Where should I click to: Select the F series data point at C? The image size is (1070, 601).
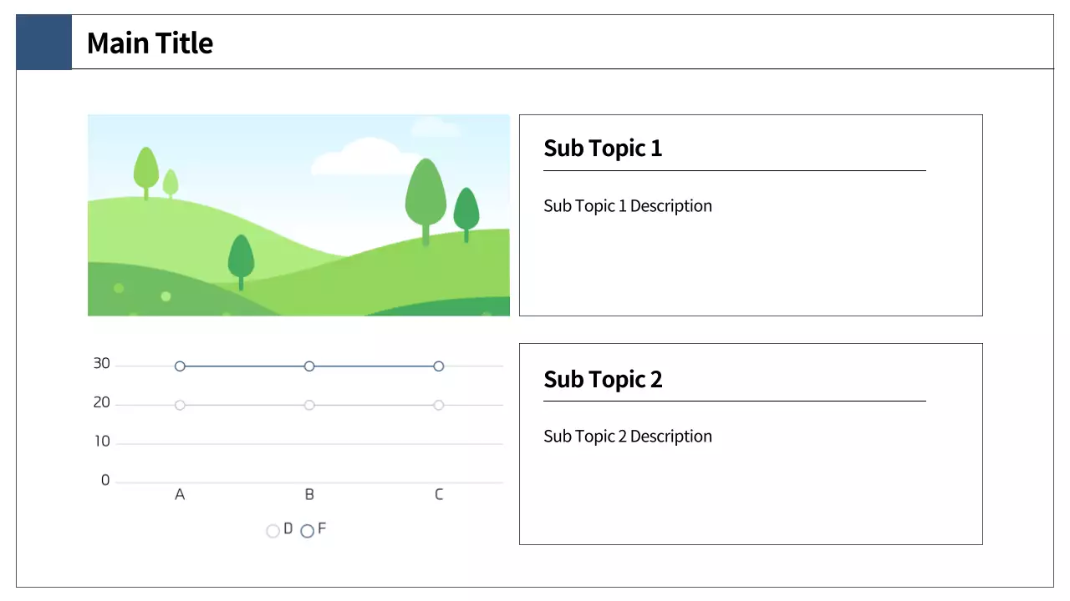[439, 366]
